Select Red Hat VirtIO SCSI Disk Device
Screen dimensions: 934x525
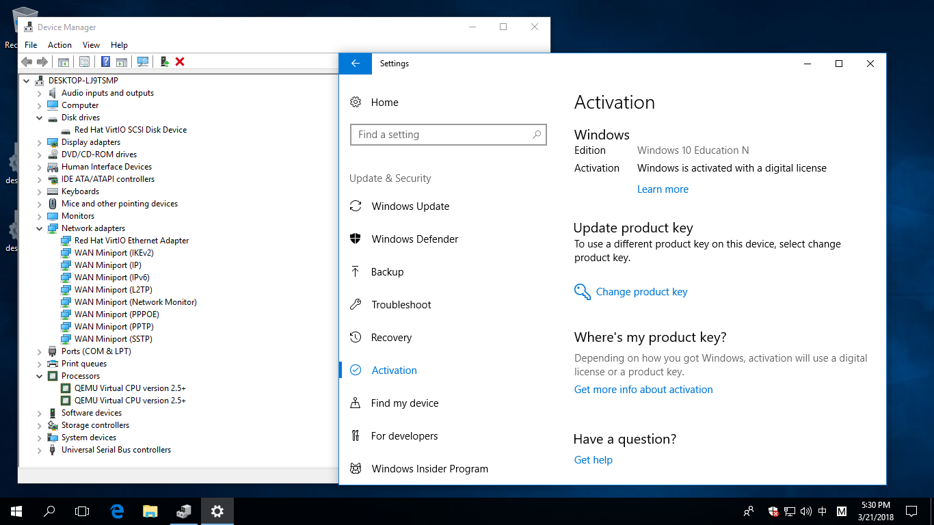pos(130,130)
